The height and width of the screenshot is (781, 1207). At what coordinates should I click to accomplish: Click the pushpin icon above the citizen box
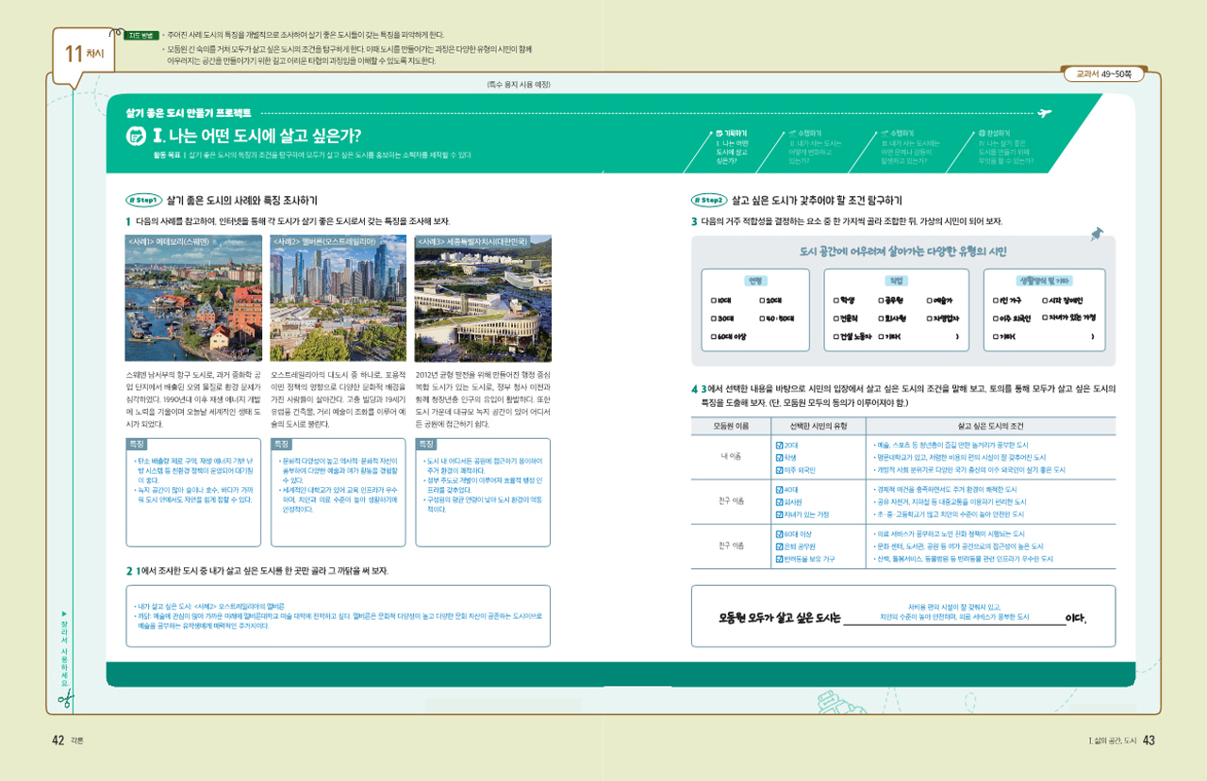pos(1095,234)
